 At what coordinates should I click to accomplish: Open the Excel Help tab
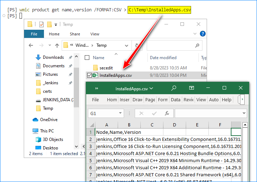point(227,99)
